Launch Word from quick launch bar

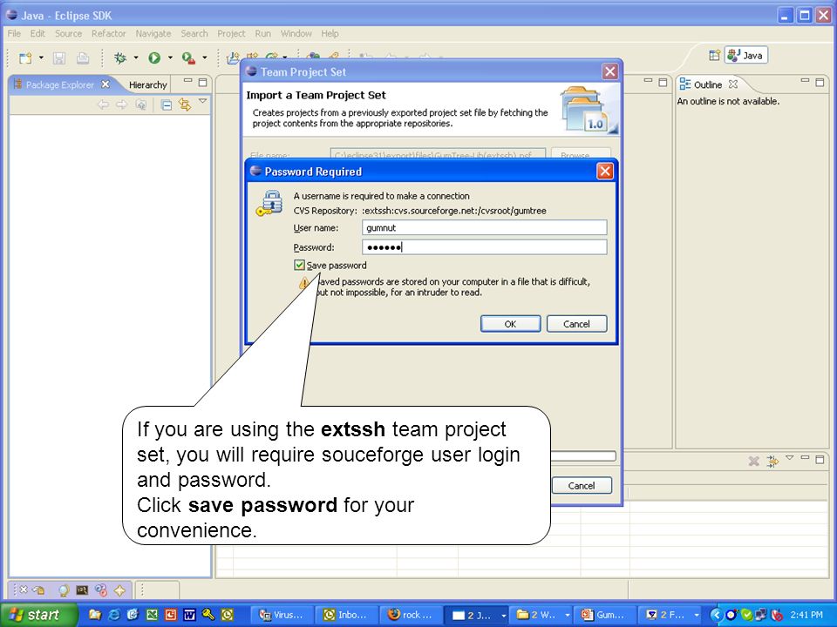pyautogui.click(x=189, y=615)
